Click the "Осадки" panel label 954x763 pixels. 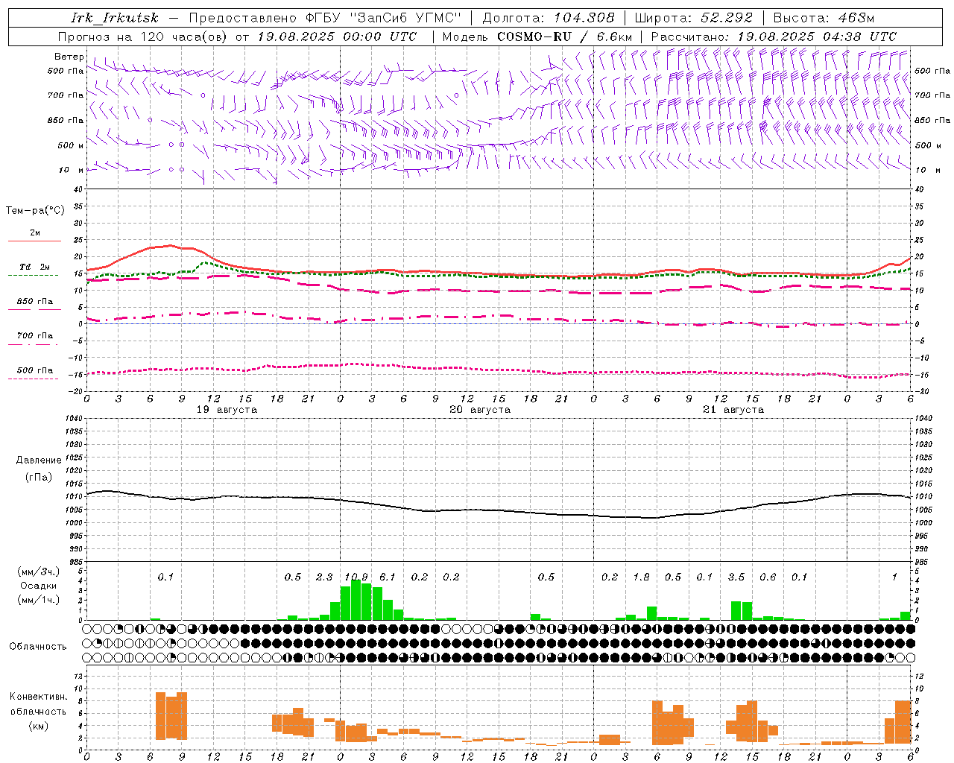pyautogui.click(x=39, y=586)
